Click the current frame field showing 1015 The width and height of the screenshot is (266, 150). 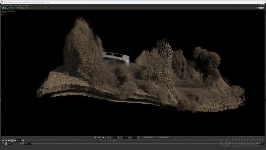pyautogui.click(x=18, y=140)
